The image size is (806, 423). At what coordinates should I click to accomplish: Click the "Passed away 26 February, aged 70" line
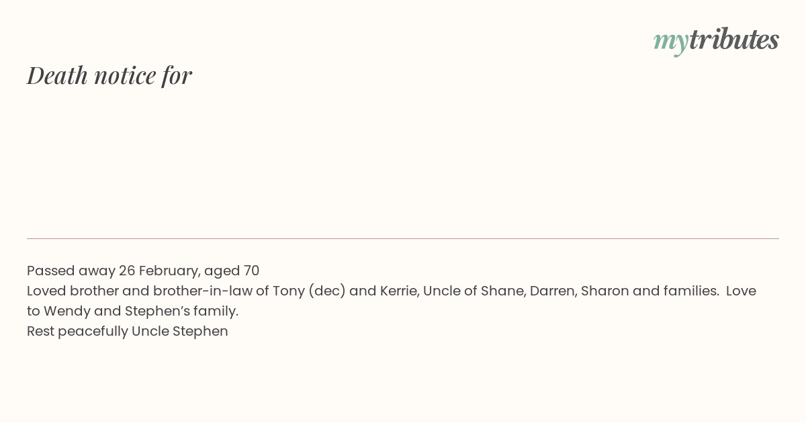coord(143,271)
